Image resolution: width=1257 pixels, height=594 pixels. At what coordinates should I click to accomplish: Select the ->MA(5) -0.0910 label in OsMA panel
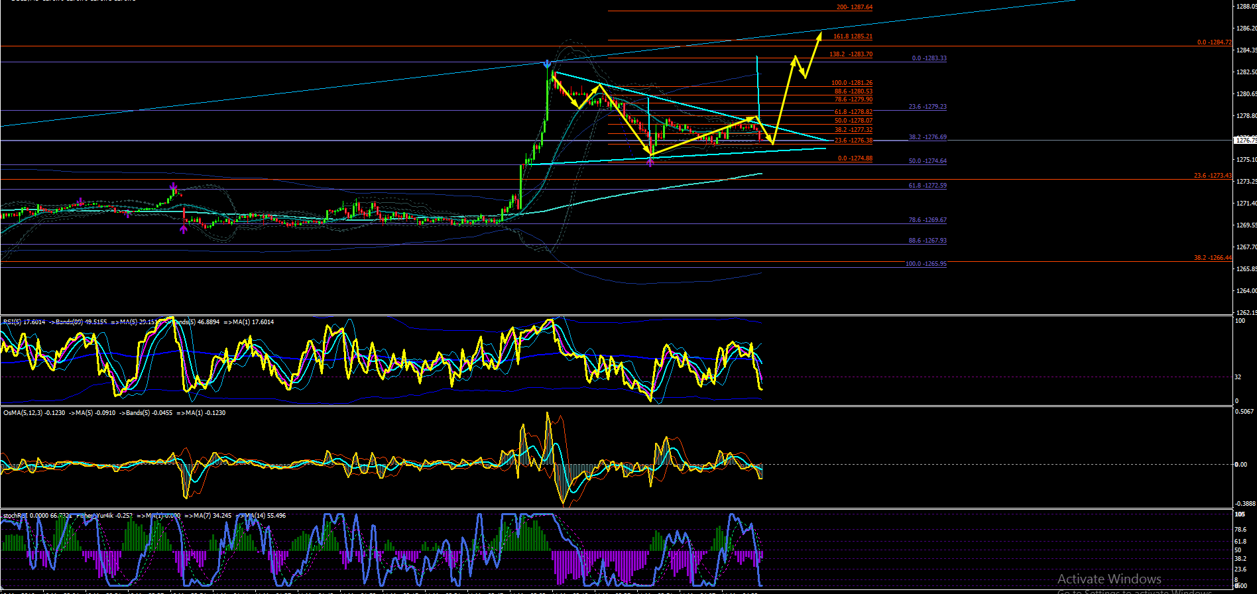click(x=92, y=413)
